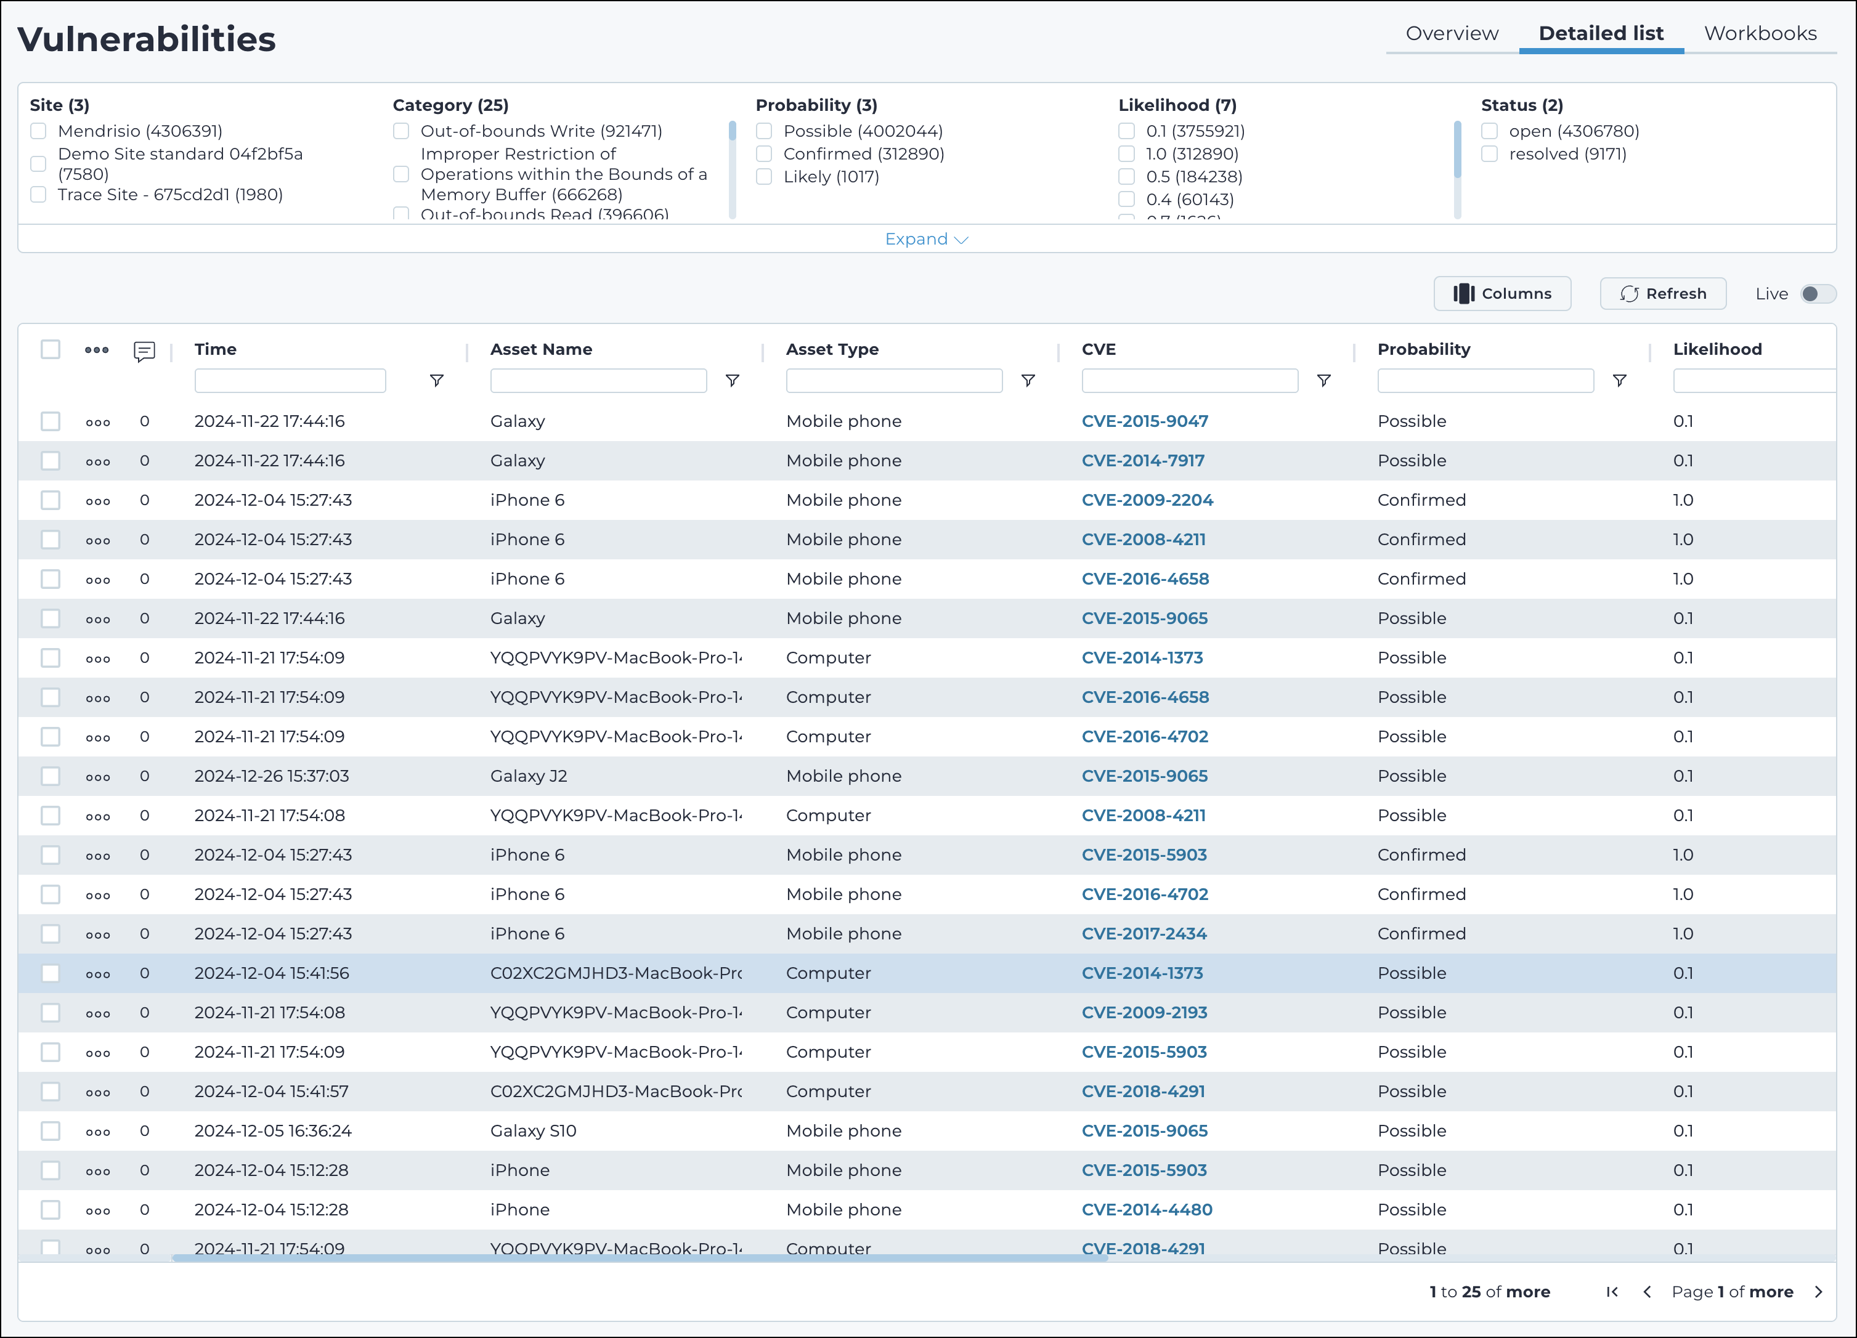Go to next page arrow
Screen dimensions: 1857x1338
[1819, 1291]
